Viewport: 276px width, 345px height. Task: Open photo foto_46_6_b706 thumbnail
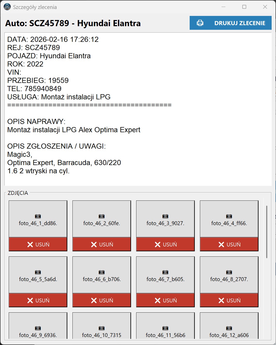click(x=102, y=275)
